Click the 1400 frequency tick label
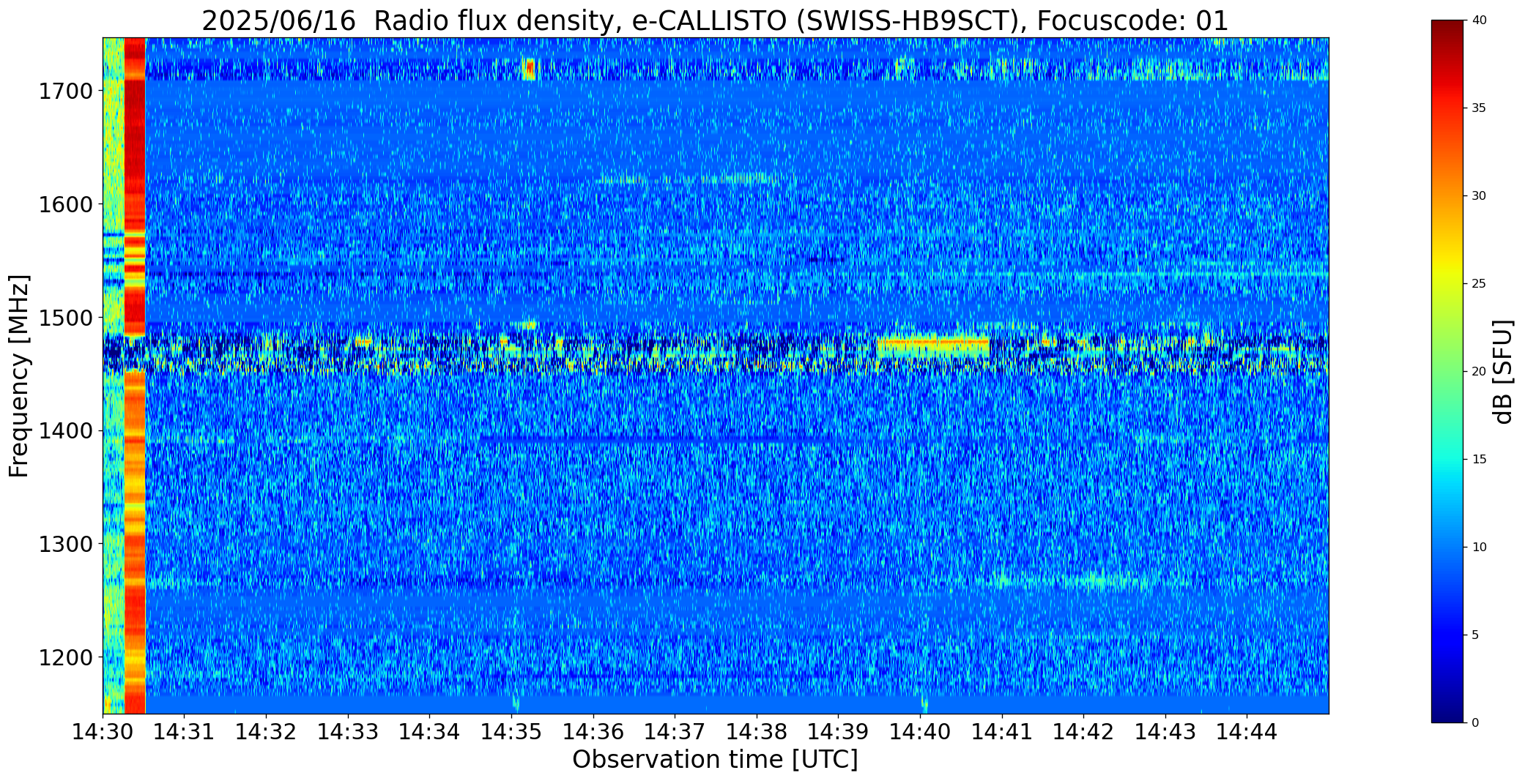Screen dimensions: 1525x781 pos(65,431)
